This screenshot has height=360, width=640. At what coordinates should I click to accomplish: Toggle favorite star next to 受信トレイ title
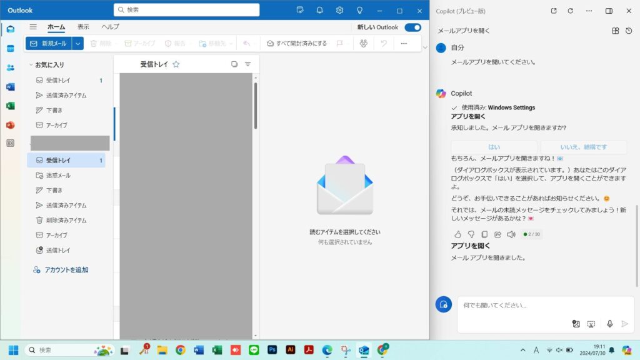[x=176, y=64]
